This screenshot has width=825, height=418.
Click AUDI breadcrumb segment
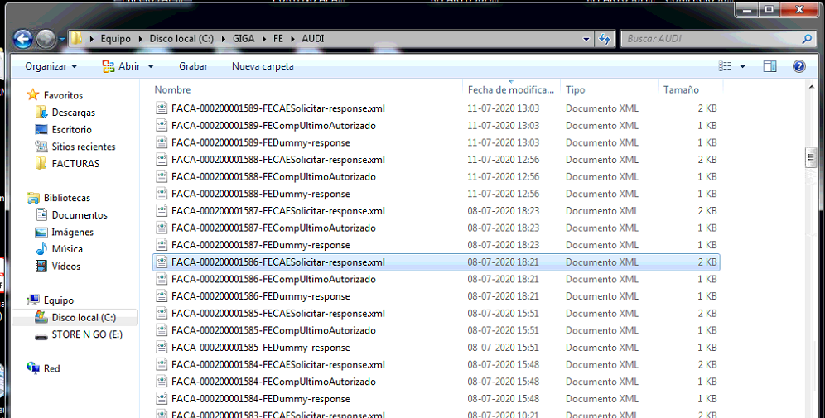[312, 39]
